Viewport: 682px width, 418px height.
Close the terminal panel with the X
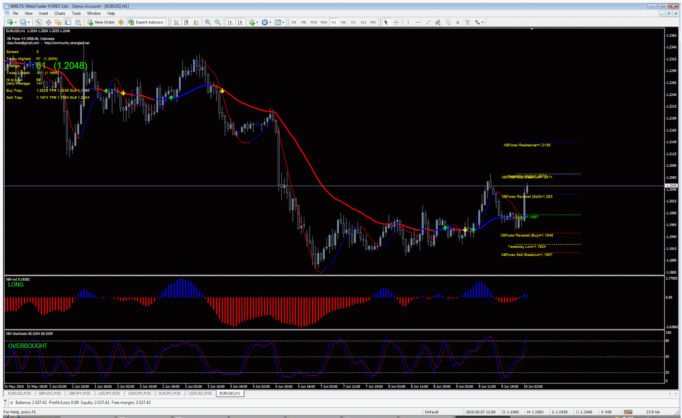click(6, 400)
